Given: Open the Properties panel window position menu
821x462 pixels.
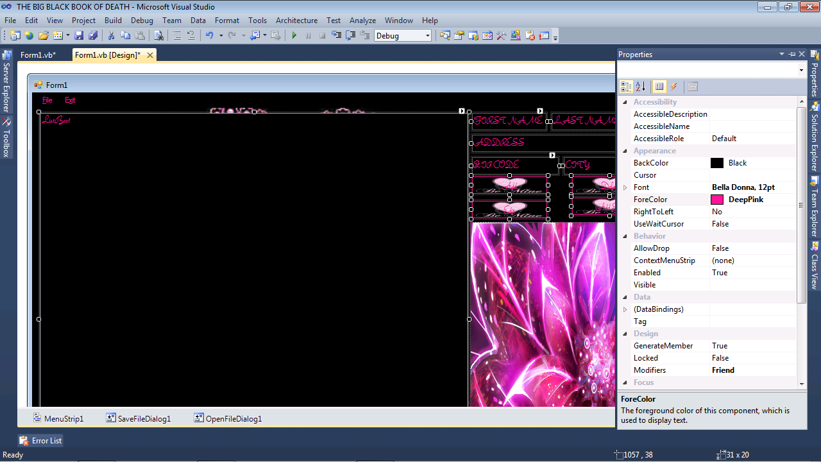Looking at the screenshot, I should (782, 55).
